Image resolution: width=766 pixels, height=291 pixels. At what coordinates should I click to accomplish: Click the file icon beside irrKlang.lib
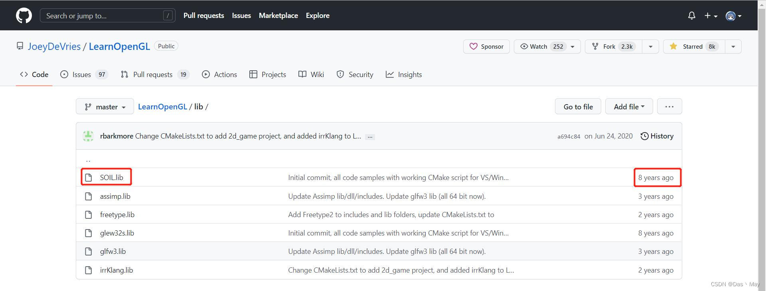click(x=89, y=270)
